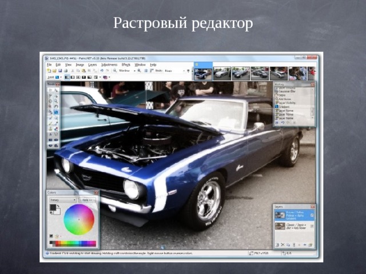Delete layer using X icon in Layers

pyautogui.click(x=283, y=245)
